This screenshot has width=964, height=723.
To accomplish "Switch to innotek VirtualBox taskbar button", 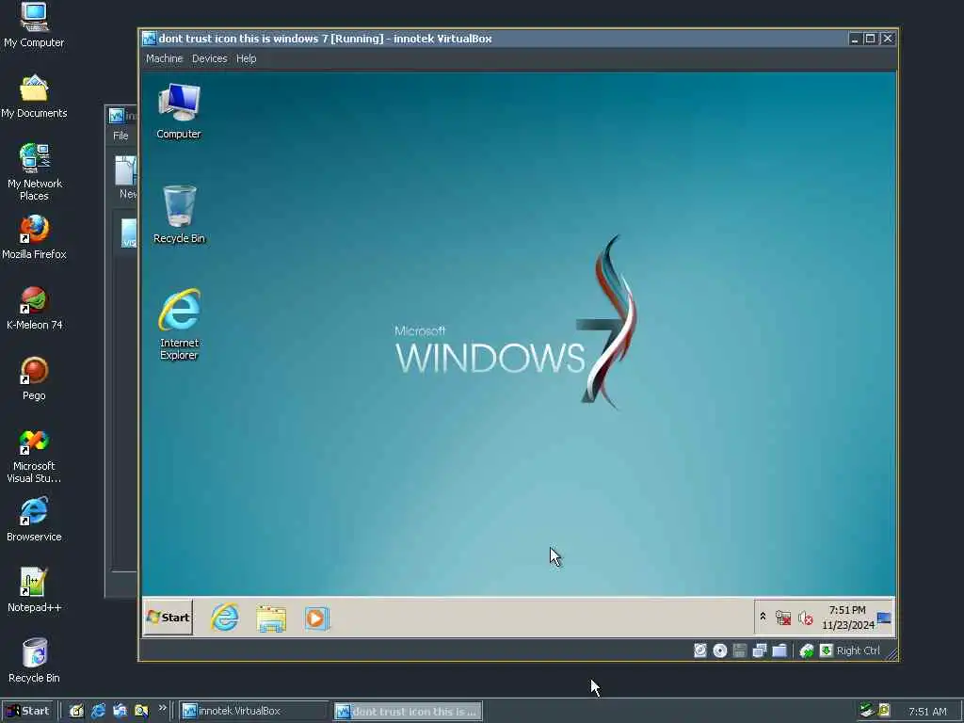I will pyautogui.click(x=253, y=711).
